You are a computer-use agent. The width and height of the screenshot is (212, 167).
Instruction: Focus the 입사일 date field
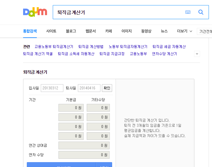[x=52, y=88]
